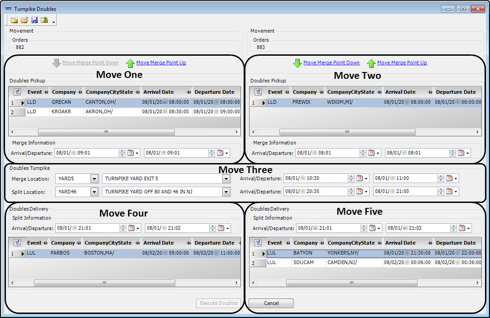Open TURNPIKE YARD OFF 80 AND 46 dropdown
Image resolution: width=490 pixels, height=318 pixels.
(226, 192)
